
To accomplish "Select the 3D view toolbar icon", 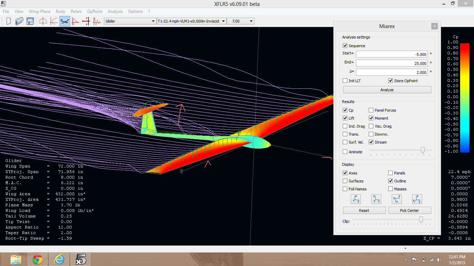I will coord(65,21).
